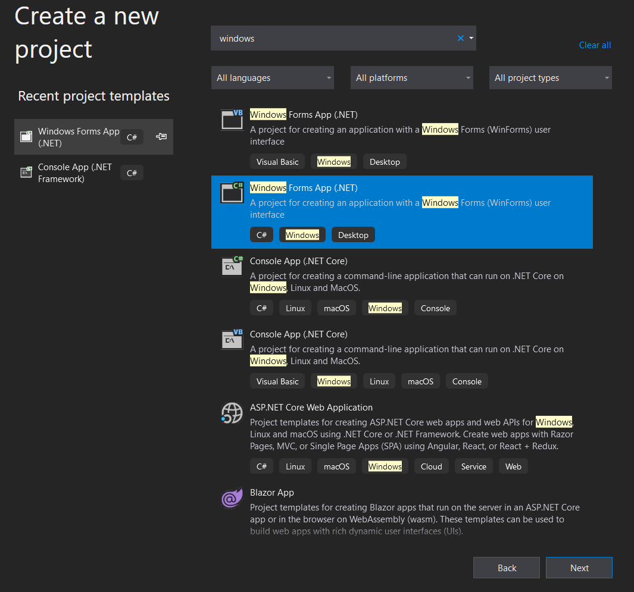Viewport: 634px width, 592px height.
Task: Click the C# Windows Forms App template icon
Action: tap(232, 193)
